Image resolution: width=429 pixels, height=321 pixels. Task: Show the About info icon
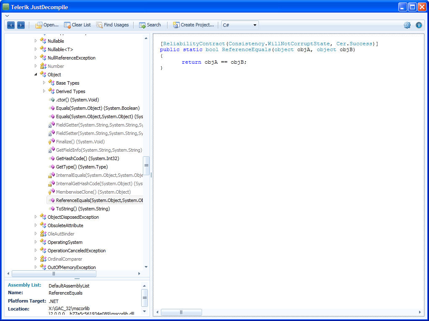pyautogui.click(x=419, y=25)
